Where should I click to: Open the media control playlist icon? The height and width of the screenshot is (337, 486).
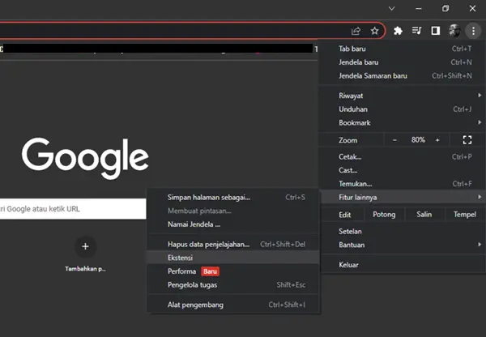(x=417, y=31)
